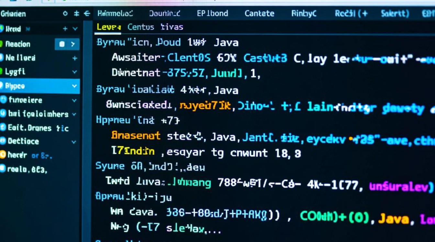The height and width of the screenshot is (242, 435).
Task: Click the blue icon beside Dectioce
Action: click(x=3, y=141)
